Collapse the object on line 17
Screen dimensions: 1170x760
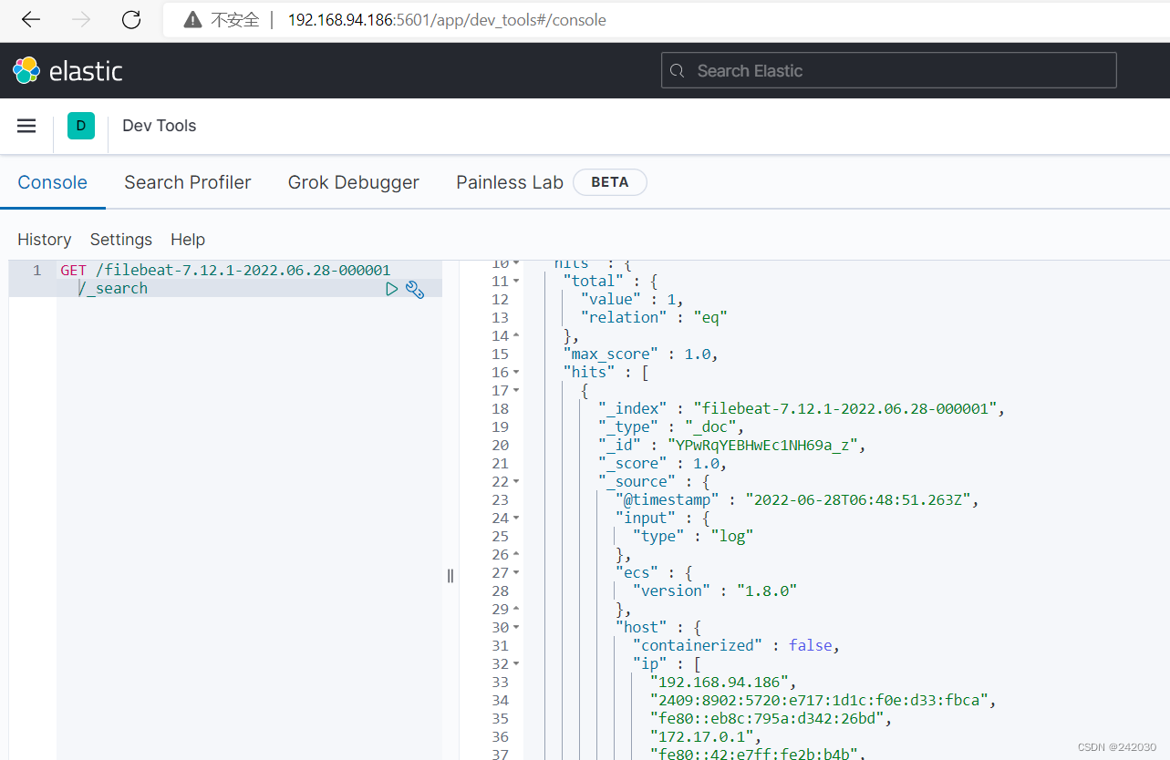(516, 390)
